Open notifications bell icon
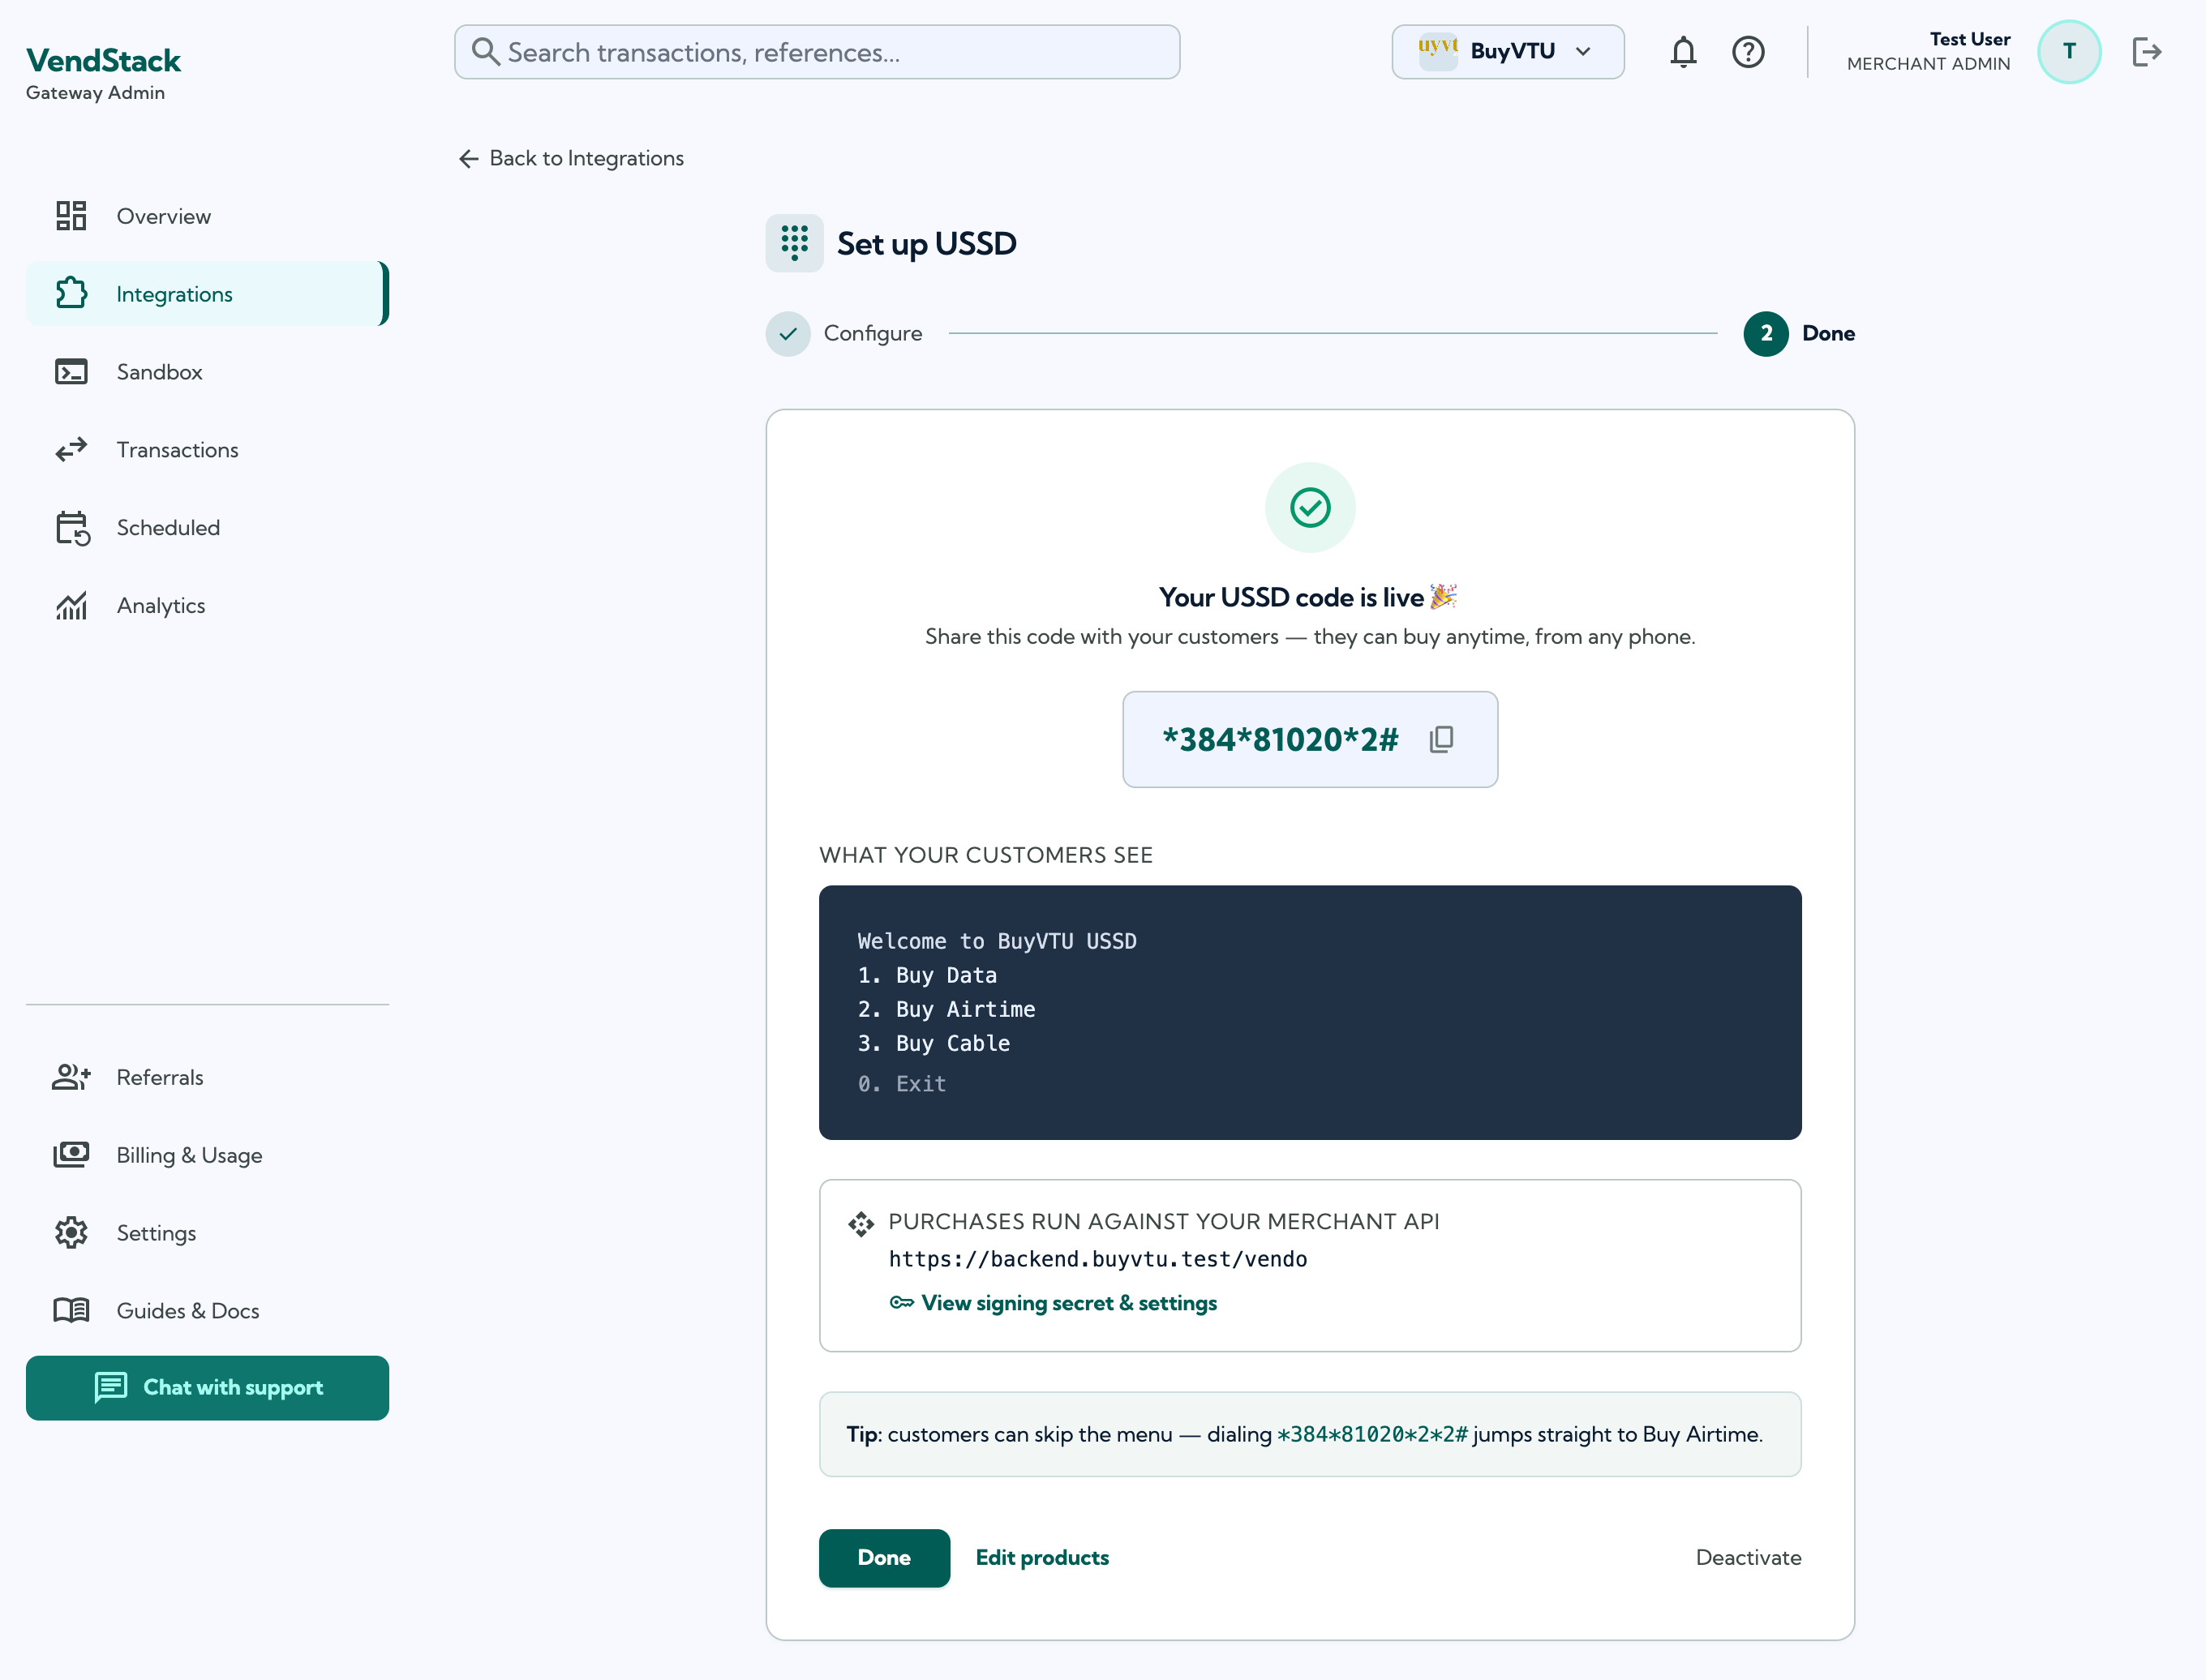Screen dimensions: 2206x1680 coord(1683,52)
